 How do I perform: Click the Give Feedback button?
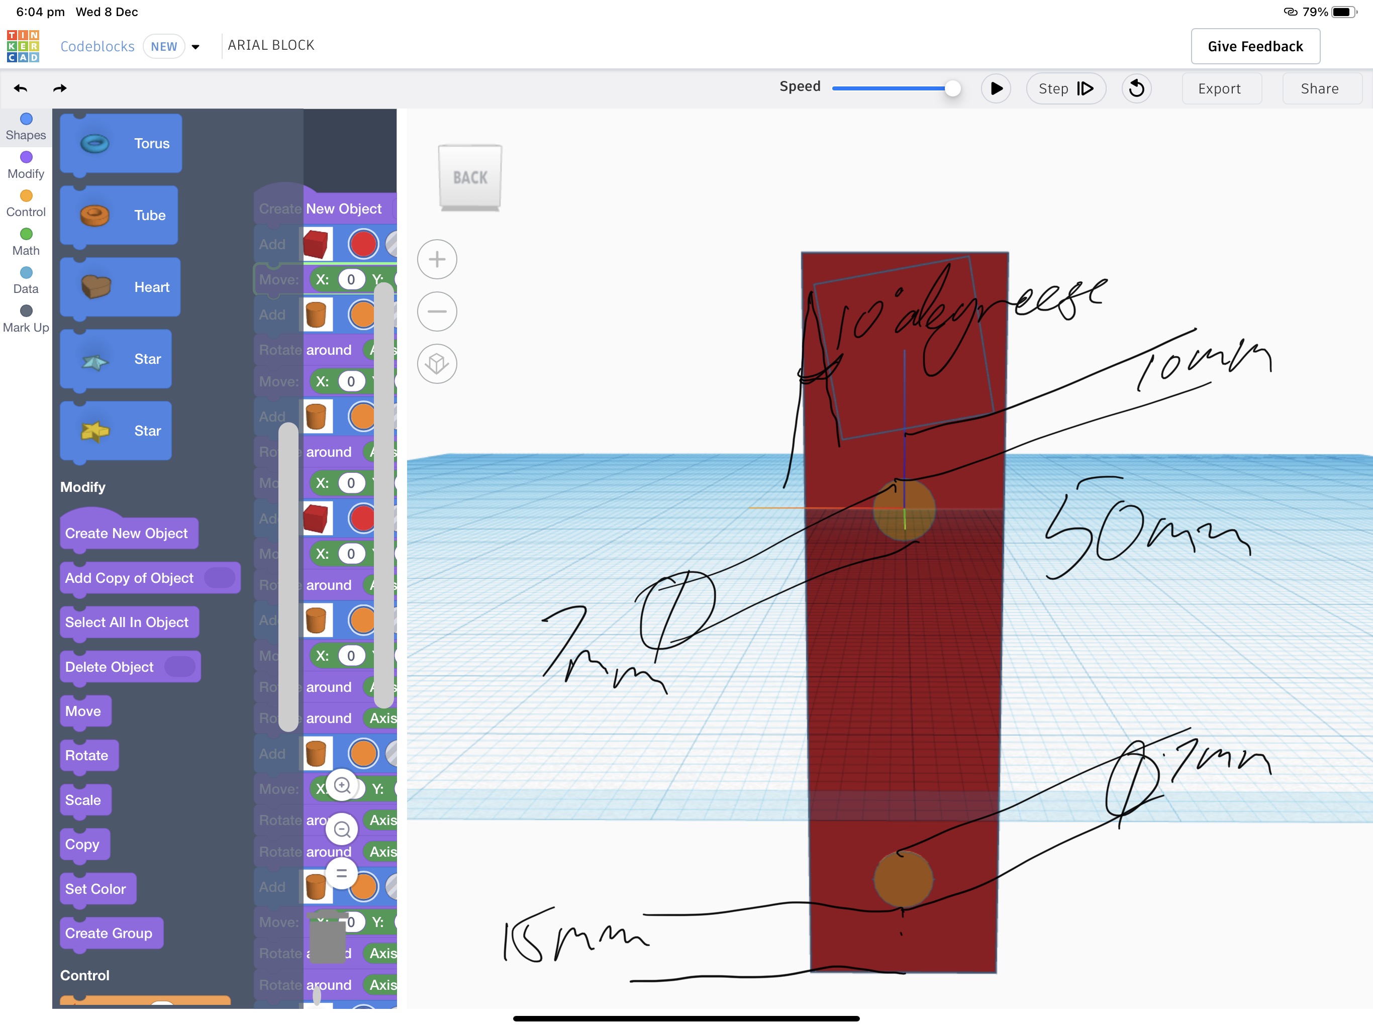[1254, 47]
